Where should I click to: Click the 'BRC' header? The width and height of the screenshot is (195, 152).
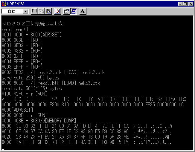[x=182, y=99]
